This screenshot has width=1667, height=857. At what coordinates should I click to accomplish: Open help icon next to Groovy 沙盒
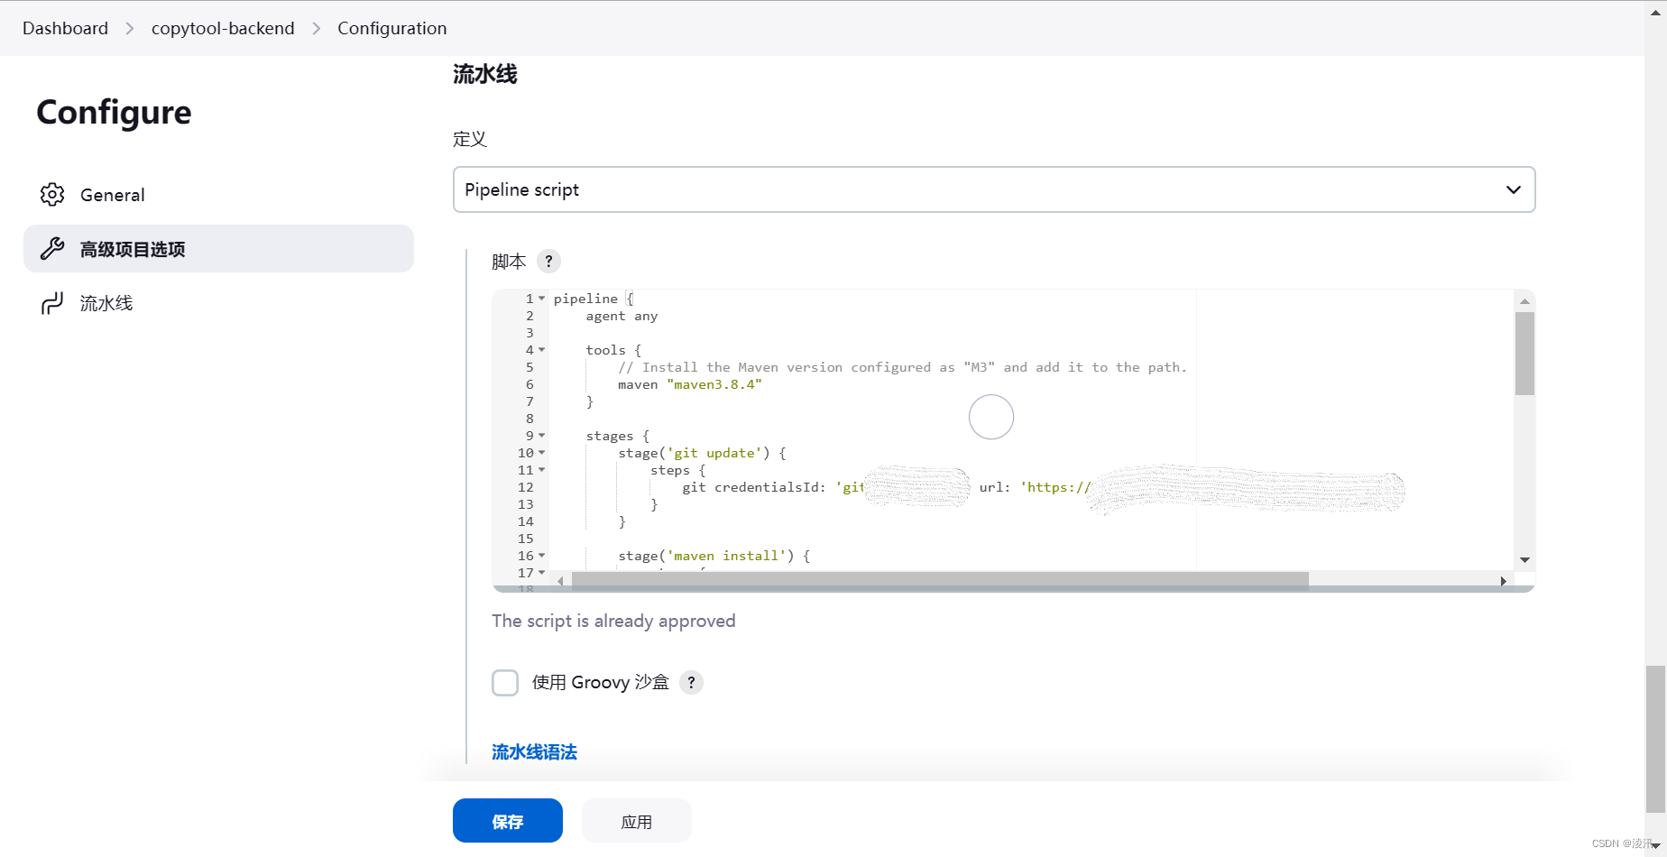[691, 682]
